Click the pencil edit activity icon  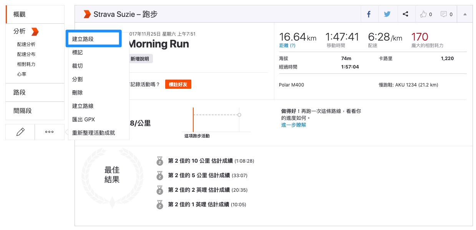tap(20, 132)
